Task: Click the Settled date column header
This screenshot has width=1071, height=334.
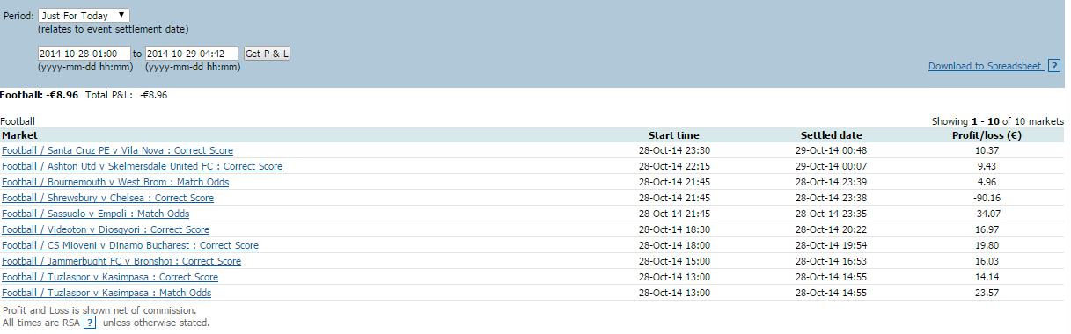Action: [832, 135]
